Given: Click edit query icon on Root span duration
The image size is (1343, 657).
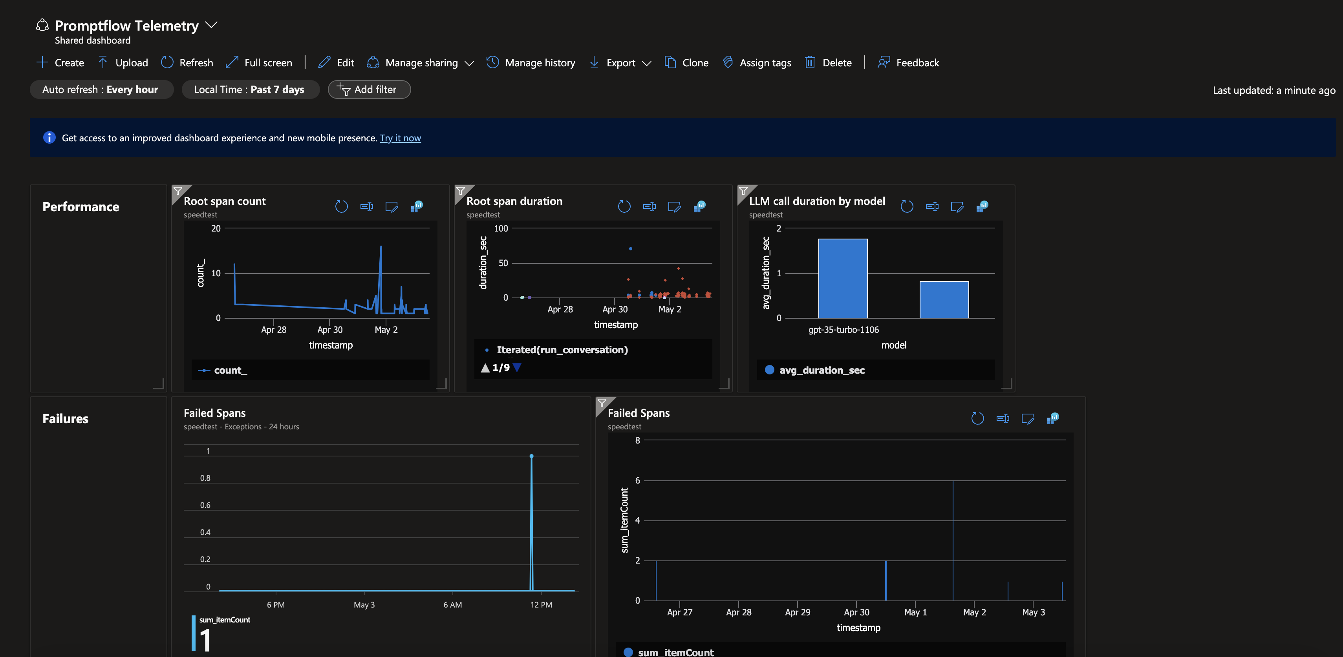Looking at the screenshot, I should (x=674, y=206).
